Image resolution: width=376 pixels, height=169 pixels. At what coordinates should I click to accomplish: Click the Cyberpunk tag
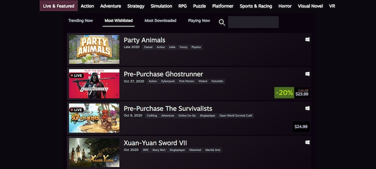pyautogui.click(x=168, y=81)
